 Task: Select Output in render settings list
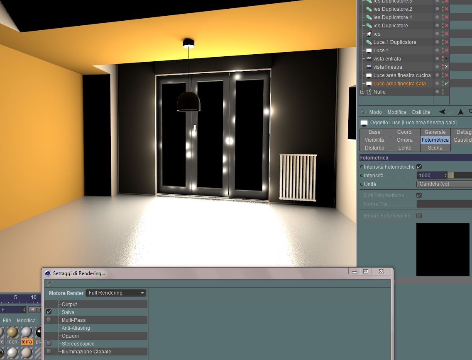tap(69, 304)
